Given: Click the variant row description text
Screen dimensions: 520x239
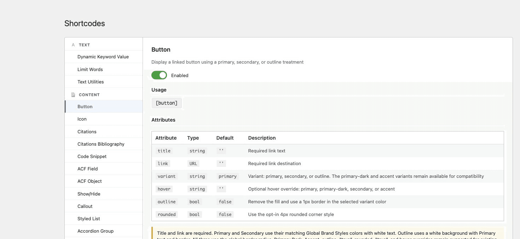Looking at the screenshot, I should click(366, 176).
